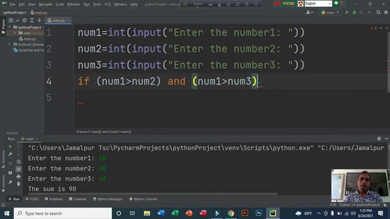Toggle the Structure side panel tab
Screen dimensions: 390x219
coord(3,159)
